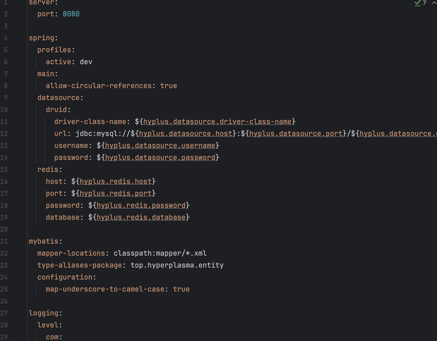The height and width of the screenshot is (341, 437).
Task: Open the hyplus.datasource.username reference
Action: pos(160,145)
